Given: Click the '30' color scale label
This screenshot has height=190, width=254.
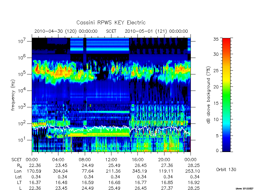Looking at the screenshot, I should (x=216, y=54).
